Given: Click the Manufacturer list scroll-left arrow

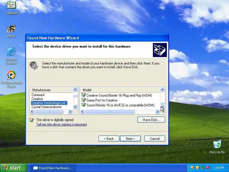Looking at the screenshot, I should [x=32, y=112].
